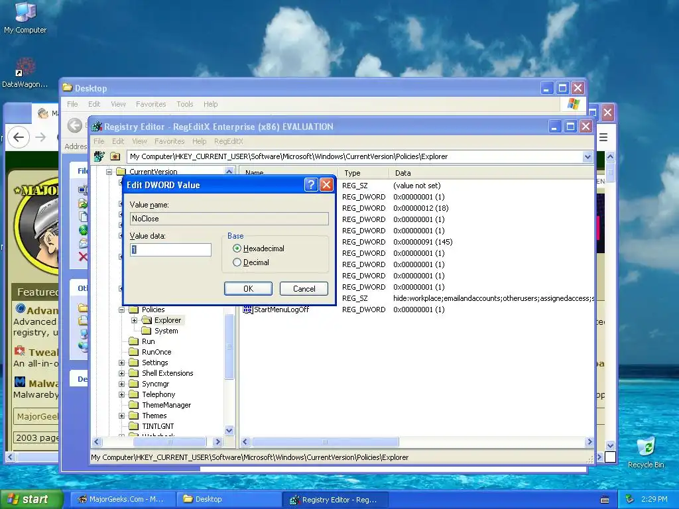This screenshot has width=679, height=509.
Task: Collapse the CurrentVersion tree node
Action: click(x=109, y=172)
